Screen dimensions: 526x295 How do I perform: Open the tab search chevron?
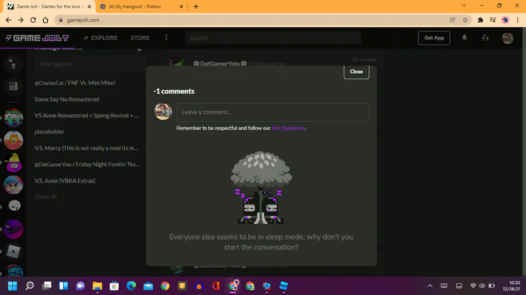464,6
